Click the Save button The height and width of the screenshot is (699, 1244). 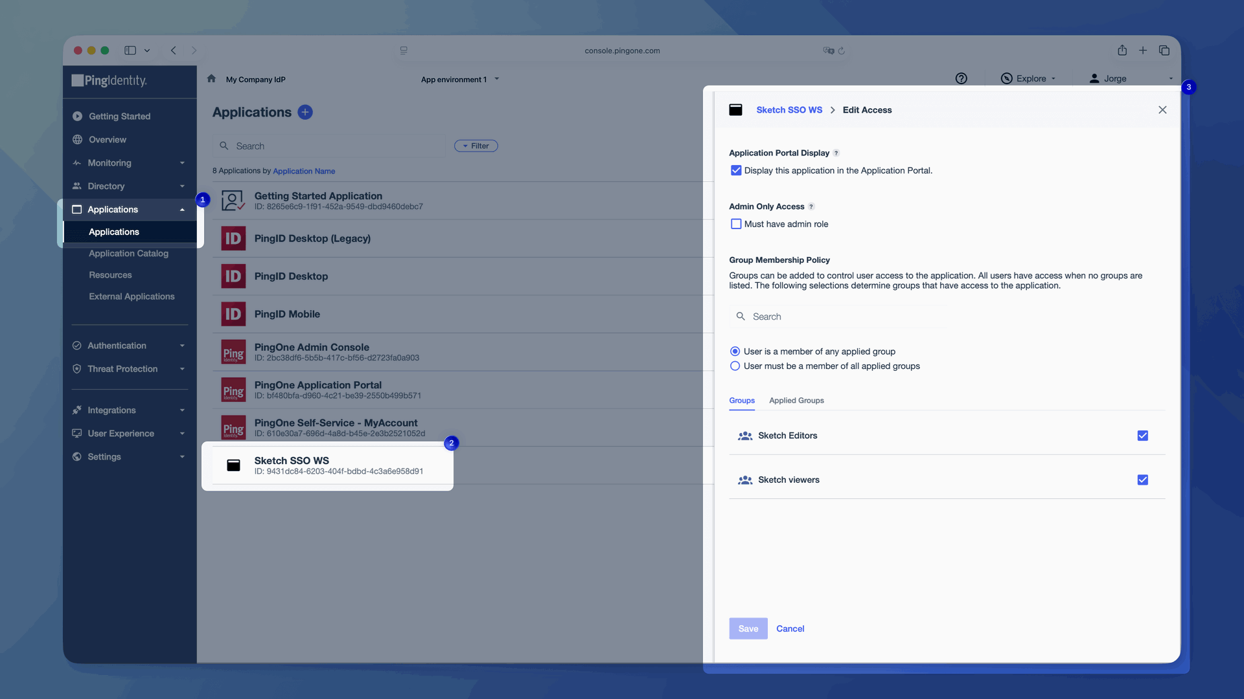[x=748, y=628]
